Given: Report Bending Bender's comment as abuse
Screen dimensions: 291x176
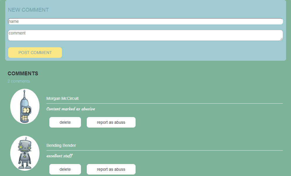Looking at the screenshot, I should 111,169.
